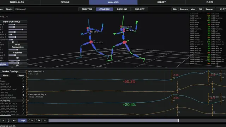Viewport: 226px width, 127px height.
Task: Change camera mode via Orbit button
Action: pos(18,45)
